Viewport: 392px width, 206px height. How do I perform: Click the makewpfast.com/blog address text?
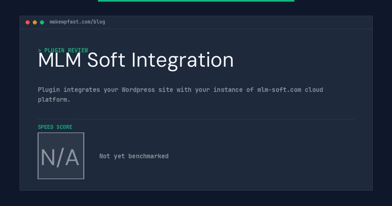[77, 22]
